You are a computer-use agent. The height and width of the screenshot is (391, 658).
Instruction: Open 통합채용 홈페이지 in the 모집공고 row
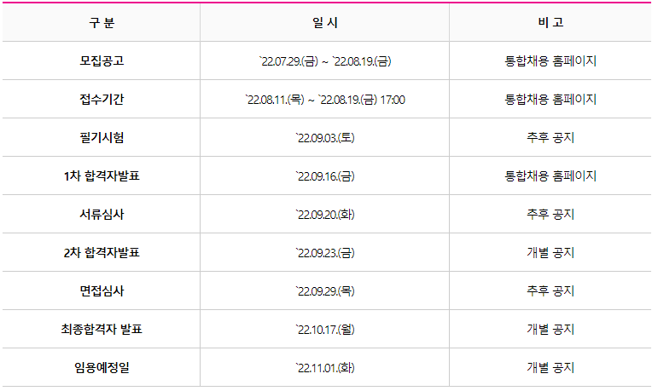[x=550, y=61]
